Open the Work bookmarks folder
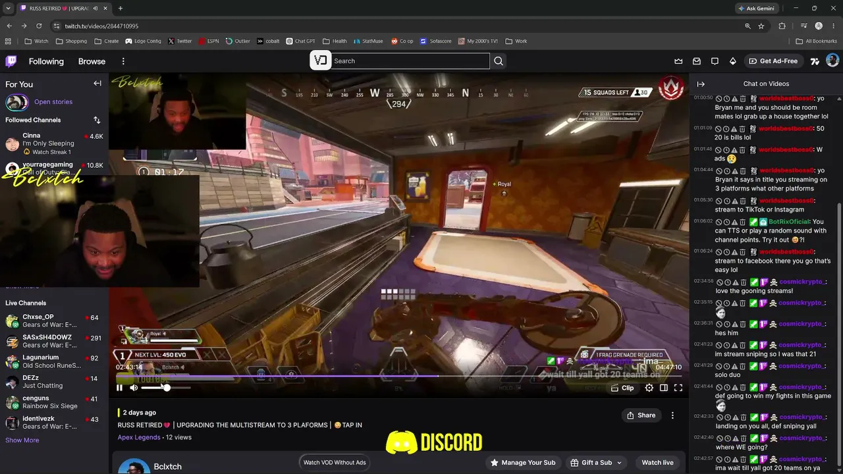This screenshot has width=843, height=474. coord(516,41)
